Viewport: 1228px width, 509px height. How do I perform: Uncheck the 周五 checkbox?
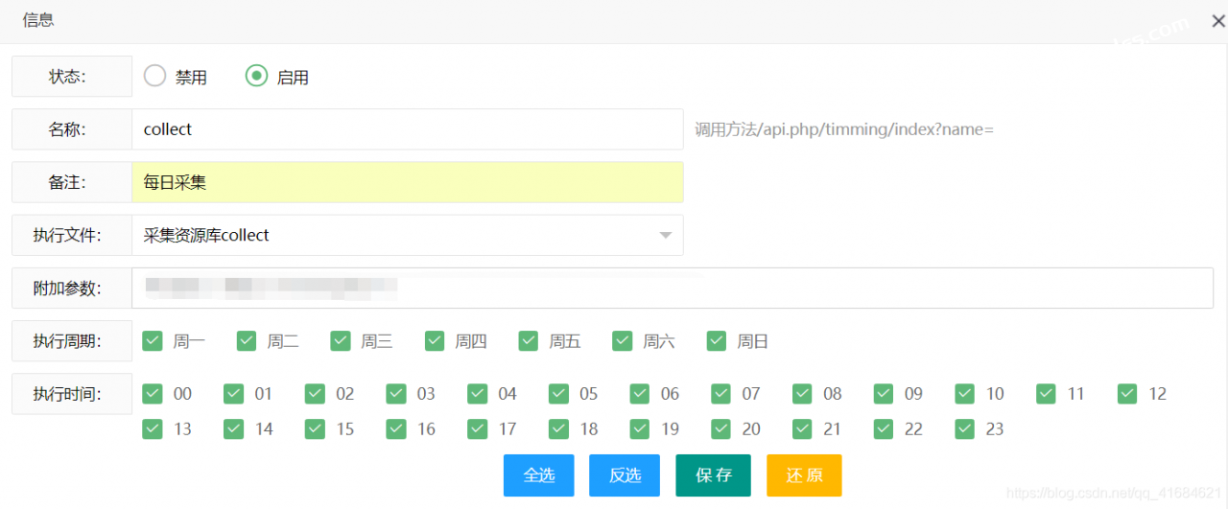(529, 341)
